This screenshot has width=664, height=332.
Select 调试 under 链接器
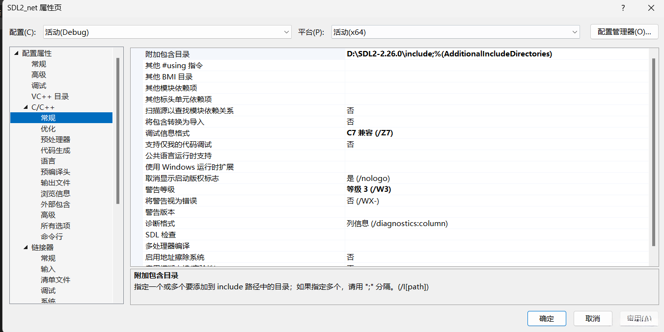point(48,291)
